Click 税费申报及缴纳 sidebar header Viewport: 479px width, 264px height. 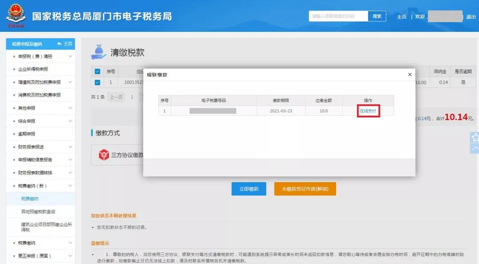click(27, 44)
